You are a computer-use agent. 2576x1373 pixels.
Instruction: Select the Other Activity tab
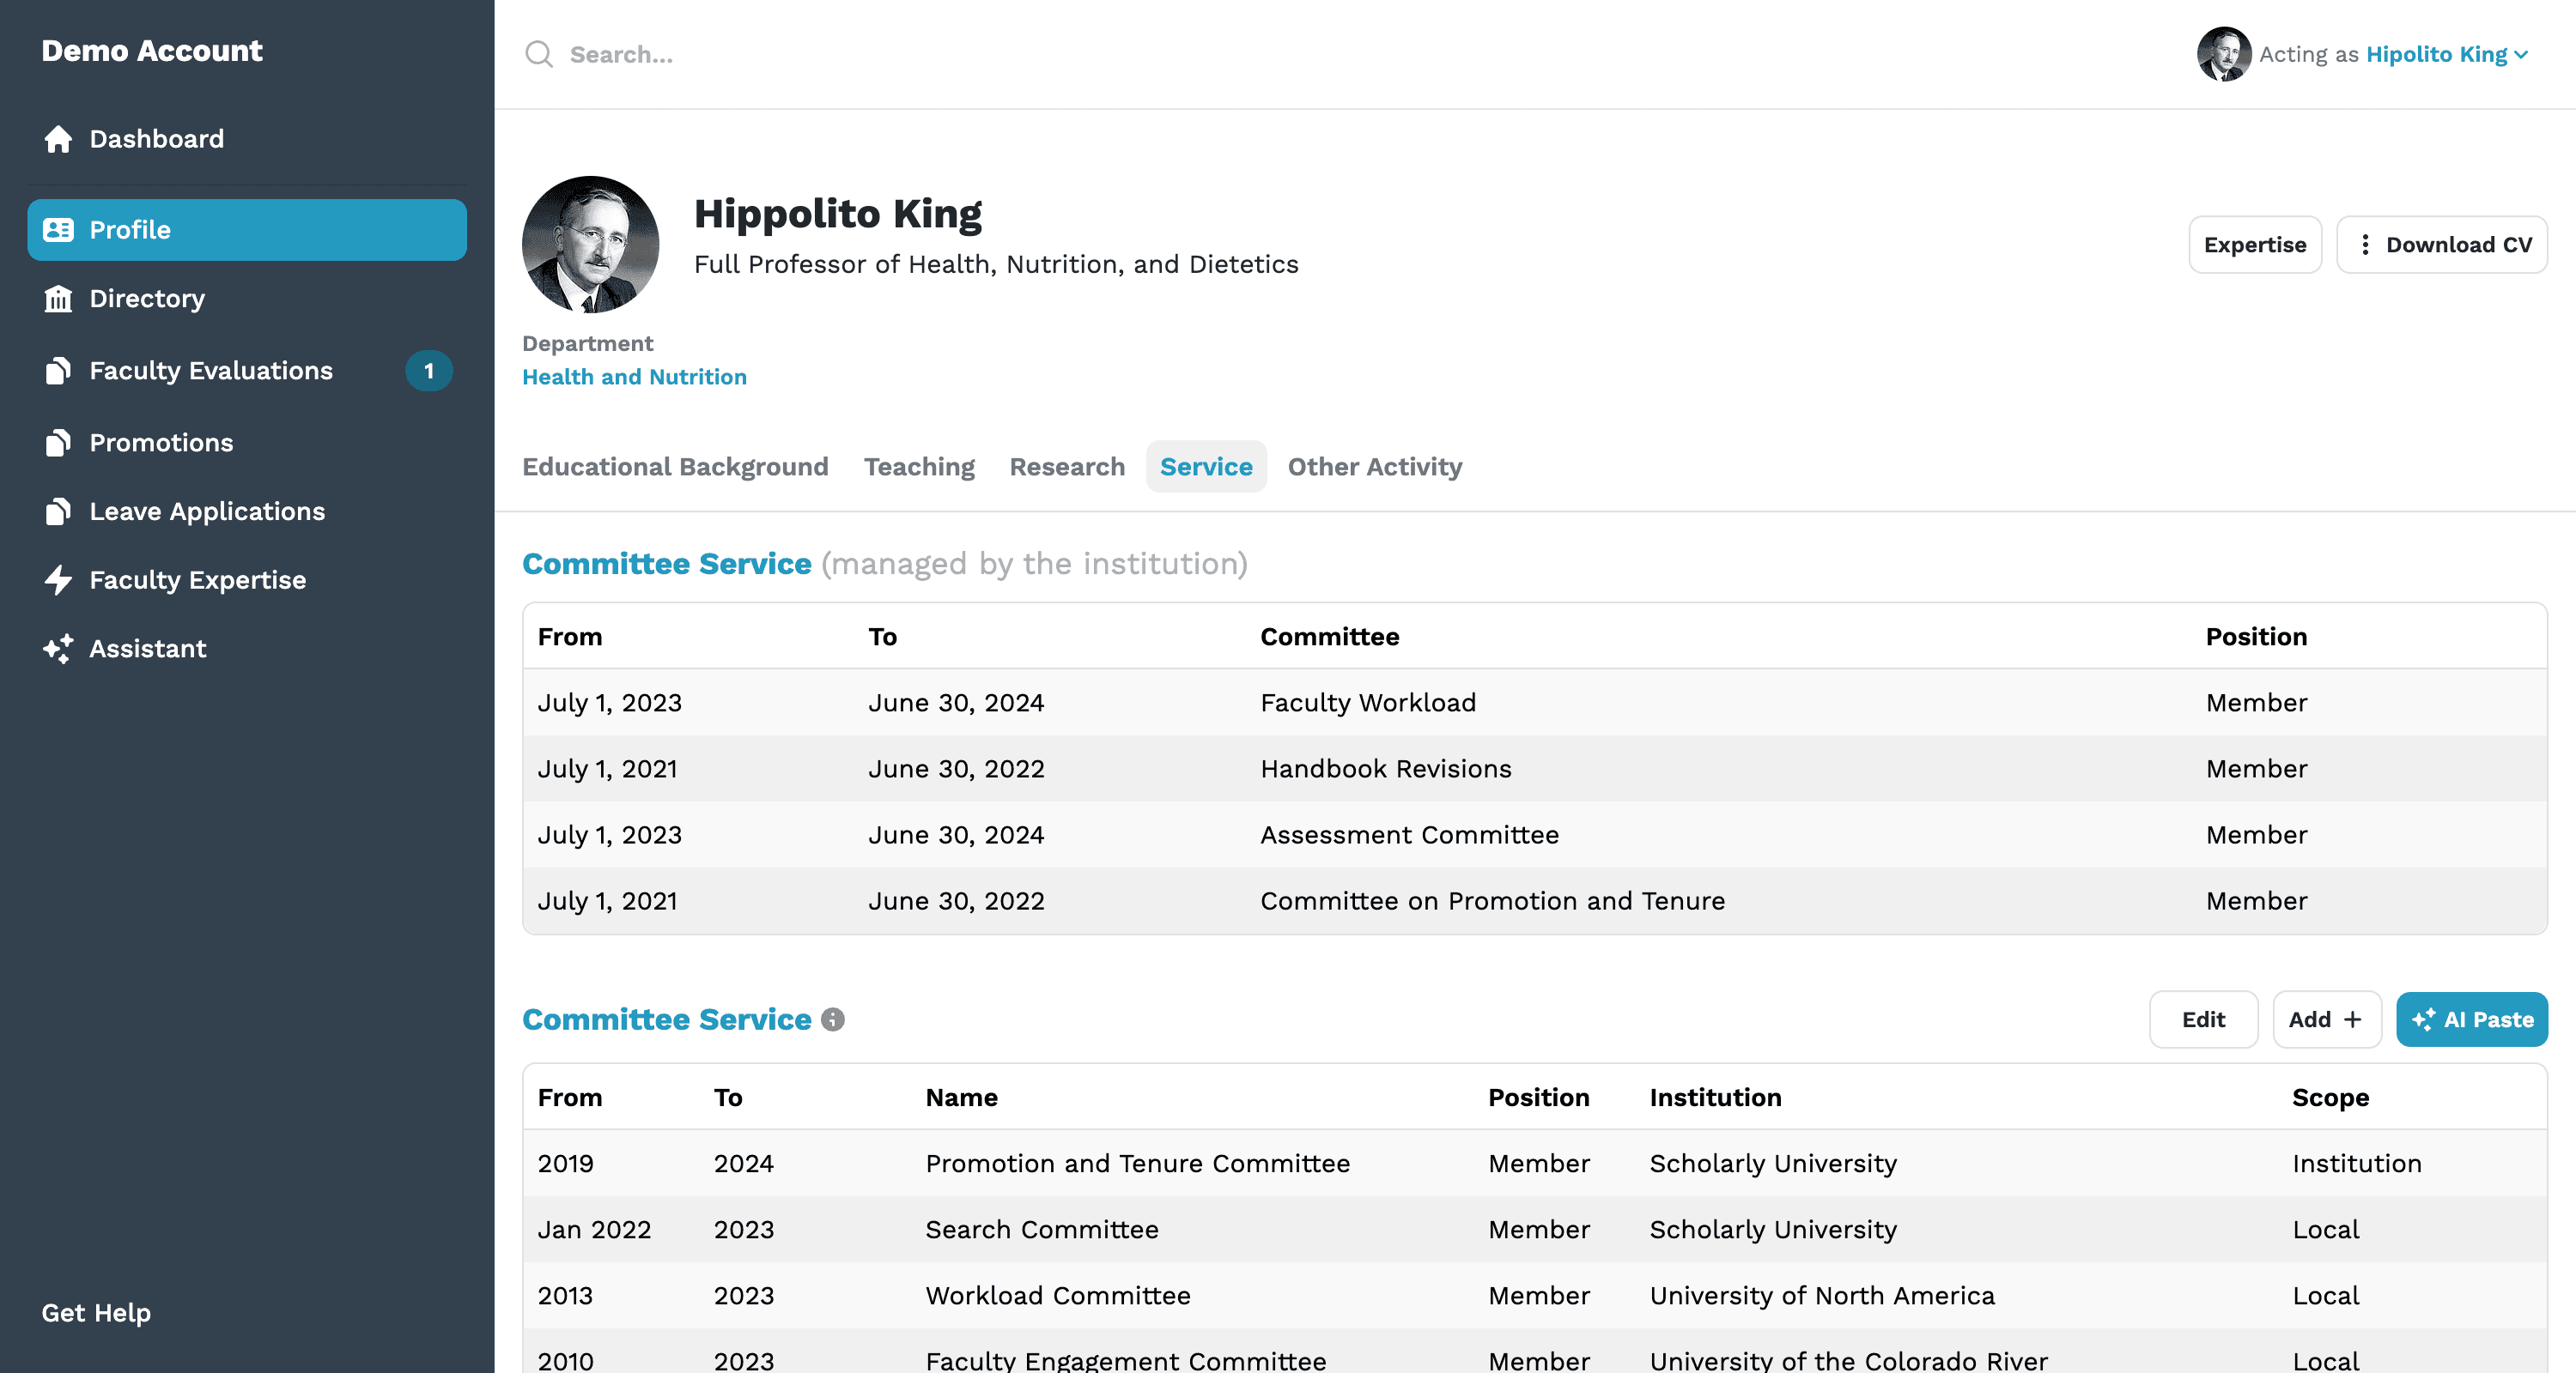(1374, 467)
